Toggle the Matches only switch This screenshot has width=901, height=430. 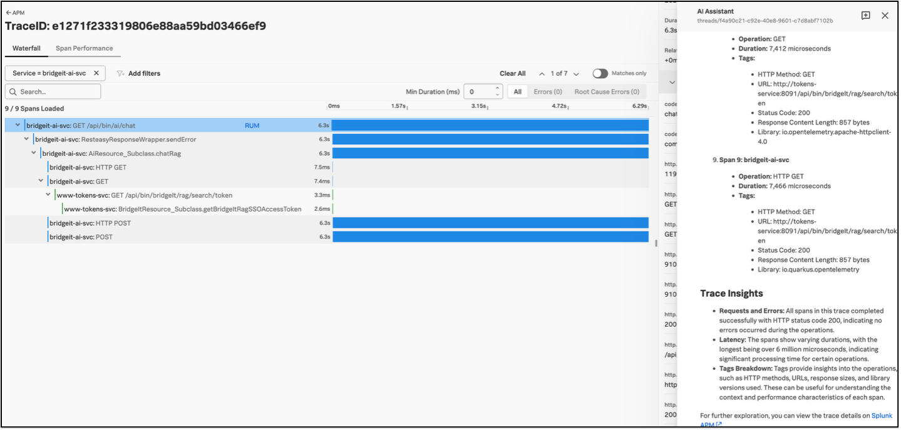point(600,73)
